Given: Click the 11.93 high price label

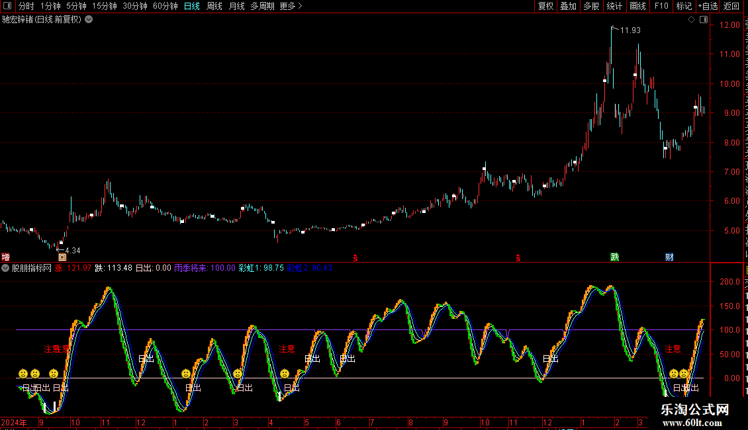Looking at the screenshot, I should point(630,30).
